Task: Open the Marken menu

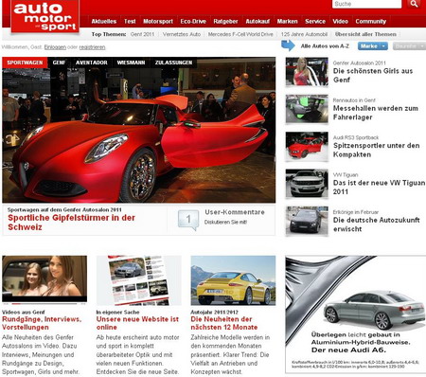Action: click(288, 22)
